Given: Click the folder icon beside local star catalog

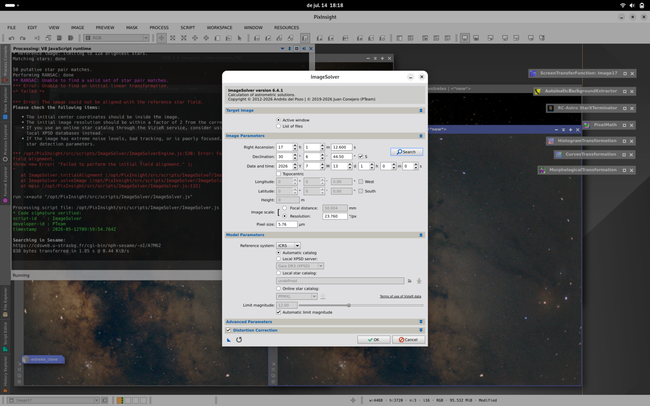Looking at the screenshot, I should tap(410, 281).
